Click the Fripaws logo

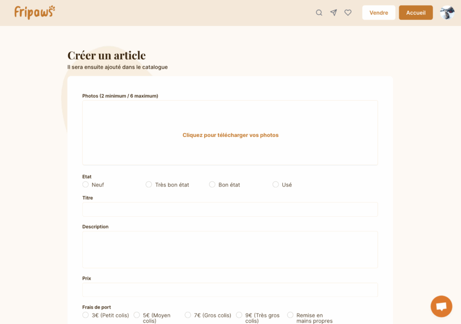point(35,12)
